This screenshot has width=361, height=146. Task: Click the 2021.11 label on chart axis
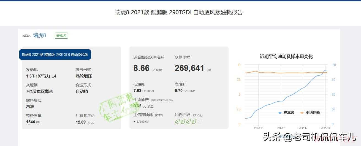coord(281,128)
